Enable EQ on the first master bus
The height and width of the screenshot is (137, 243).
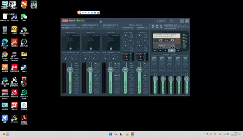[154, 67]
